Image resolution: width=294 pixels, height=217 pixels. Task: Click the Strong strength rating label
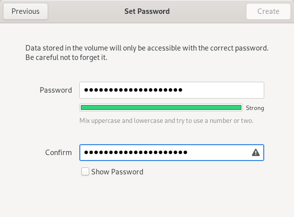(255, 108)
